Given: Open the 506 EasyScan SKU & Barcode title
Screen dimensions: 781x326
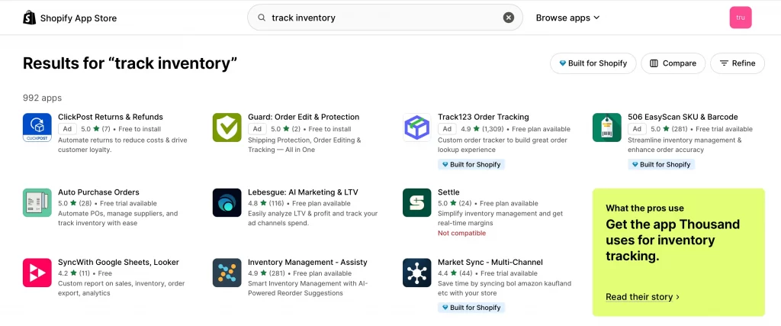Looking at the screenshot, I should point(683,117).
